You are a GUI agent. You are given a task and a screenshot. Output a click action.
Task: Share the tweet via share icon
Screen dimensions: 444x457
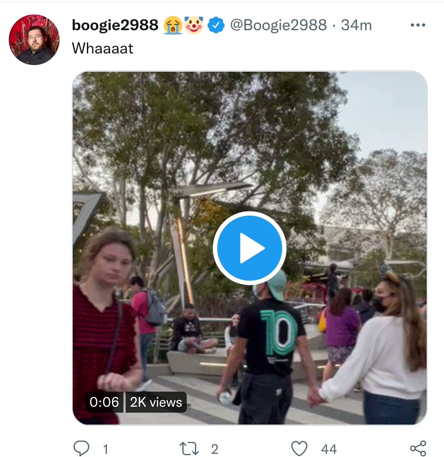click(418, 448)
